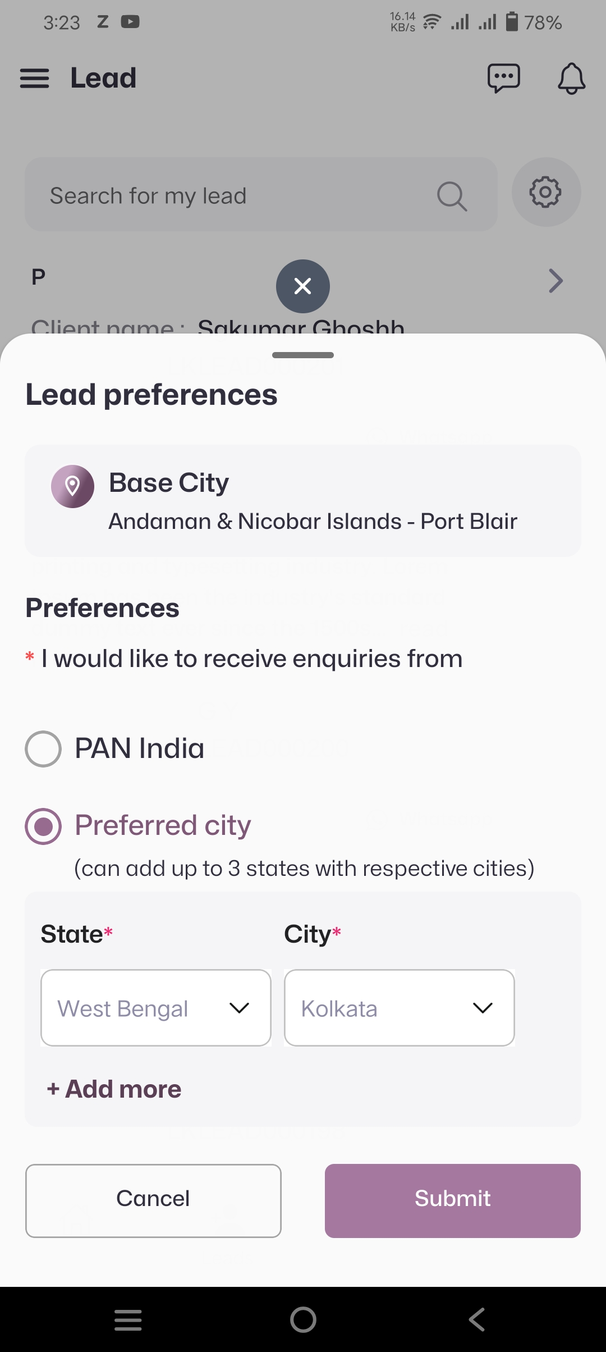Screen dimensions: 606x1352
Task: Open lead settings gear icon
Action: (546, 193)
